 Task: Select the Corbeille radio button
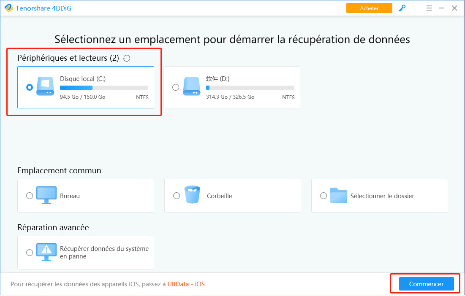(177, 196)
